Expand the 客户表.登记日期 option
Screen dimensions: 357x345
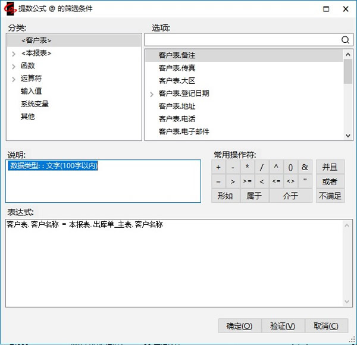[152, 94]
